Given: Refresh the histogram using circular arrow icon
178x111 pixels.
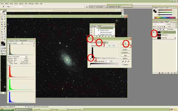Looking at the screenshot, I should coord(34,43).
